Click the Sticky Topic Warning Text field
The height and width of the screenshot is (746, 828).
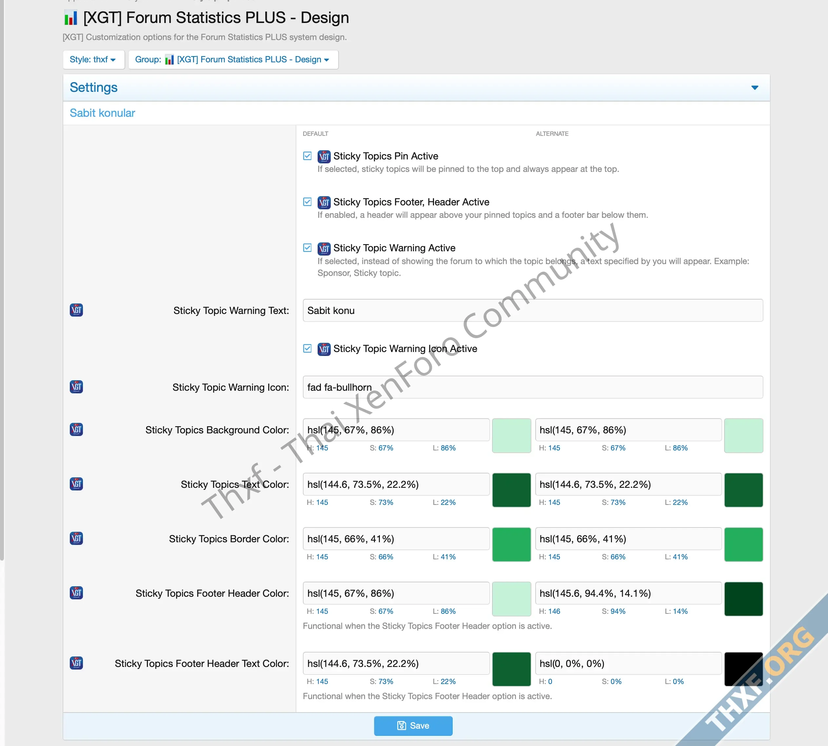point(532,310)
